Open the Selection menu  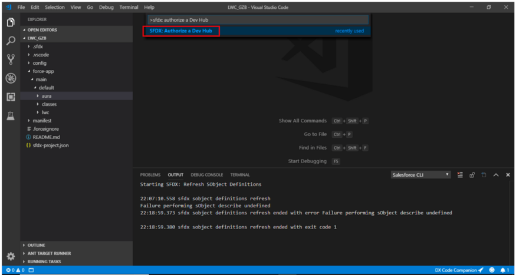tap(55, 7)
